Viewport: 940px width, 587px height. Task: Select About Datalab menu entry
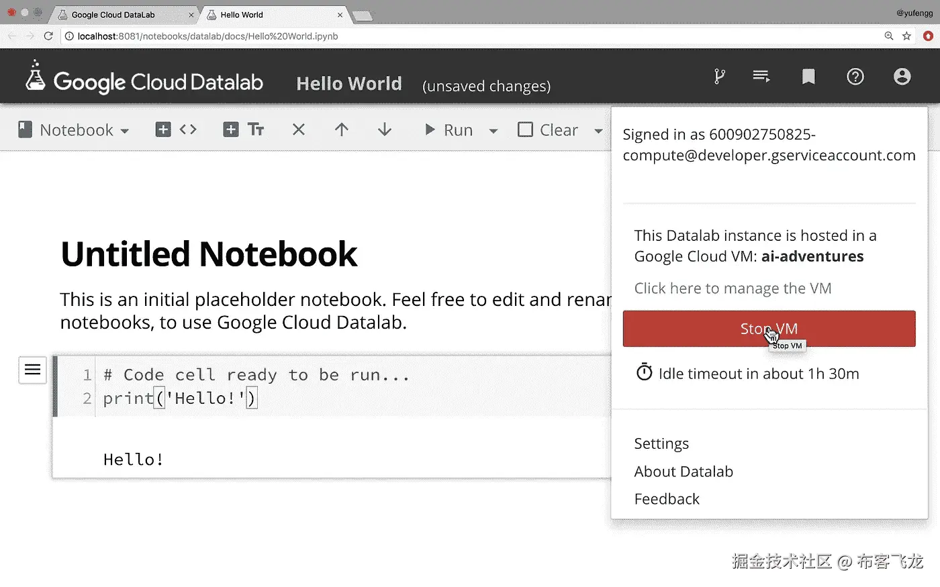click(x=684, y=472)
